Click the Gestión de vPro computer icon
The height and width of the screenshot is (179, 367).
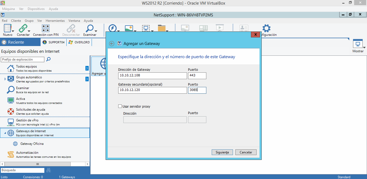click(10, 122)
